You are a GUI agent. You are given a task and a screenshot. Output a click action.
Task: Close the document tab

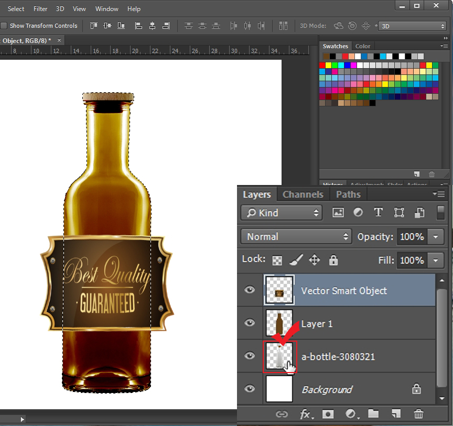tap(59, 40)
